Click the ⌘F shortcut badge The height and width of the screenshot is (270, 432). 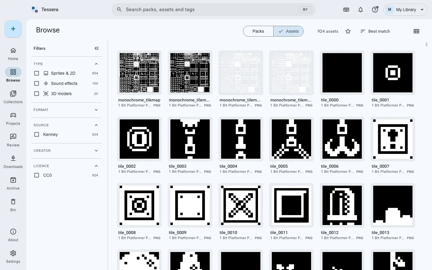tap(305, 10)
